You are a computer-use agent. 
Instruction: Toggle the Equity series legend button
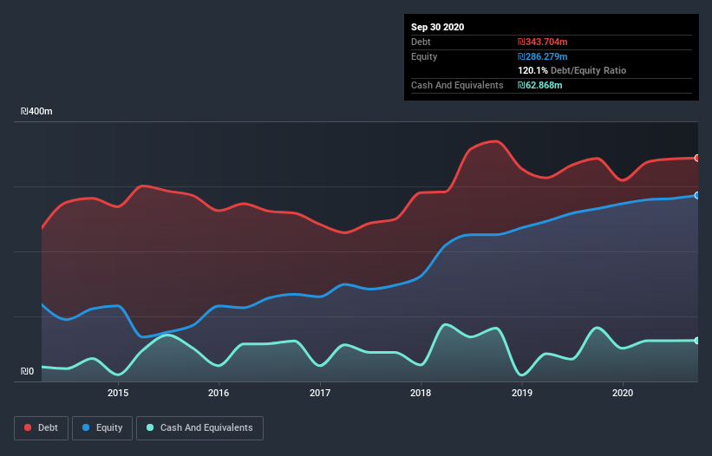point(102,428)
